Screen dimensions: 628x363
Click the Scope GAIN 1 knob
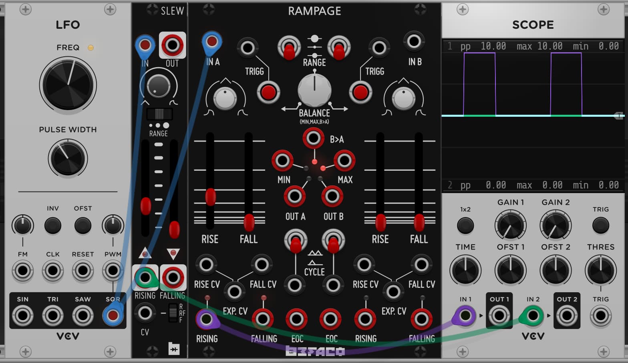point(511,225)
